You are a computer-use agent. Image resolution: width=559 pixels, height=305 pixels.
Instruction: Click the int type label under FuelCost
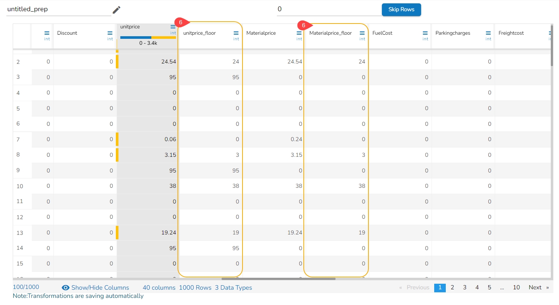tap(425, 39)
